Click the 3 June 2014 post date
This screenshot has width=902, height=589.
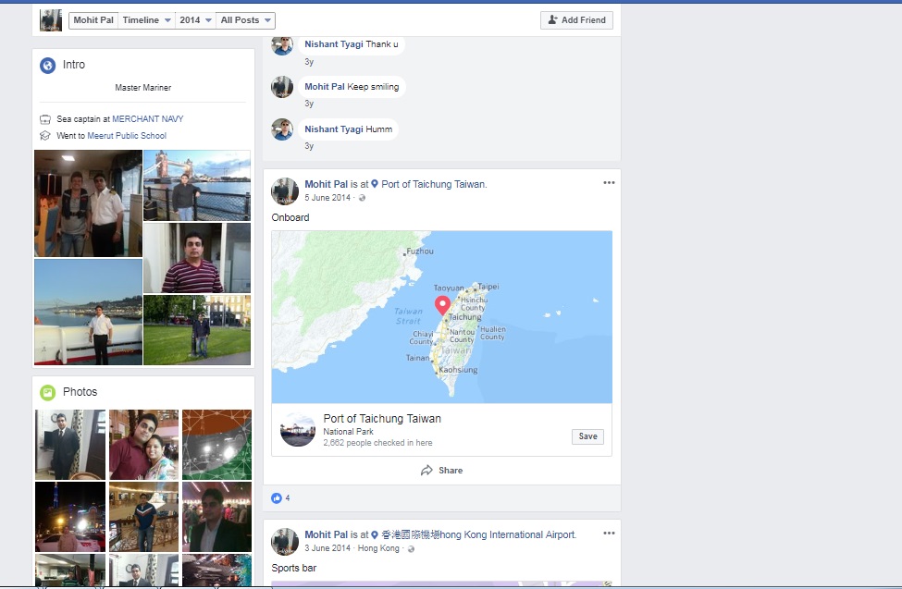point(327,548)
